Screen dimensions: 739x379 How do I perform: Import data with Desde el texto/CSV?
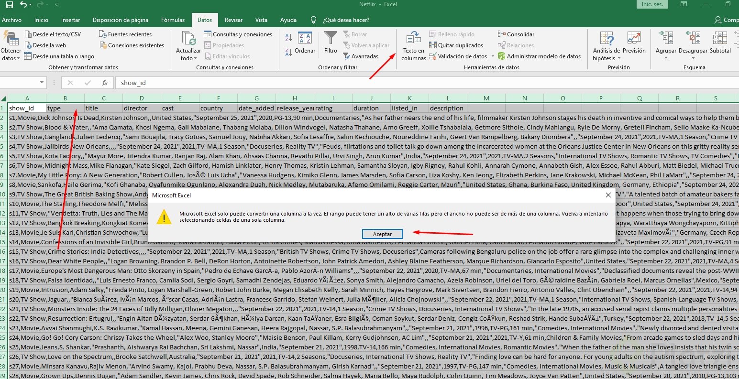pos(52,34)
